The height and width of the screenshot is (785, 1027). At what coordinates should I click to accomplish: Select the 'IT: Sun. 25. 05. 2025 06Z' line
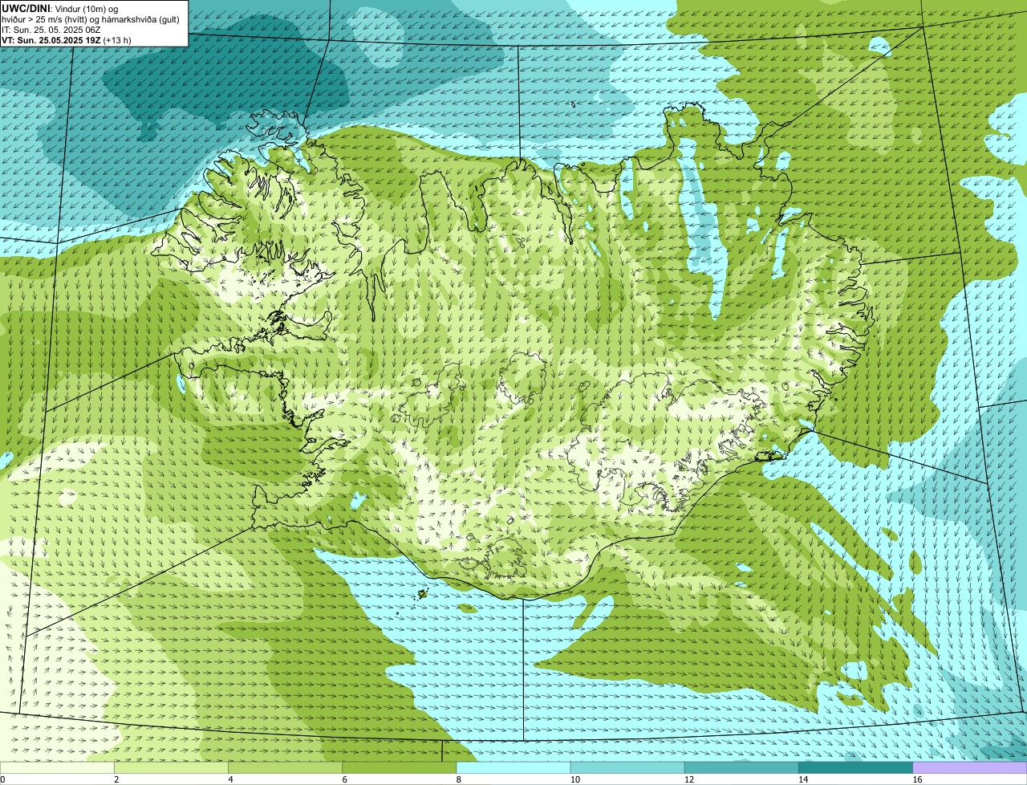click(51, 30)
